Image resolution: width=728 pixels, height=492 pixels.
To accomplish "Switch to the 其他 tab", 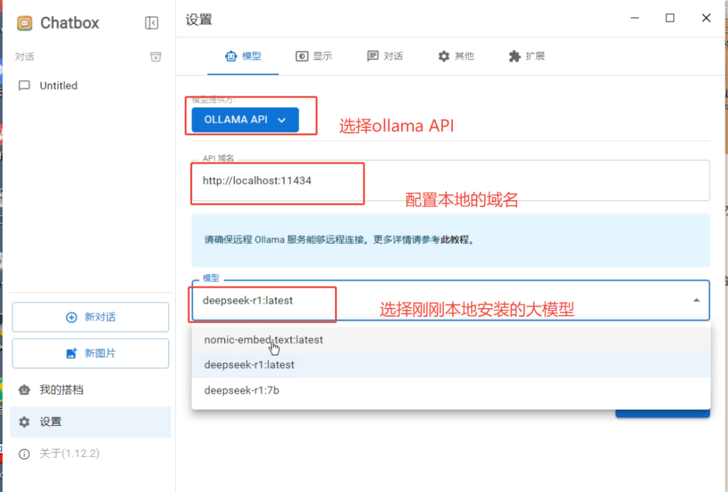I will 456,56.
